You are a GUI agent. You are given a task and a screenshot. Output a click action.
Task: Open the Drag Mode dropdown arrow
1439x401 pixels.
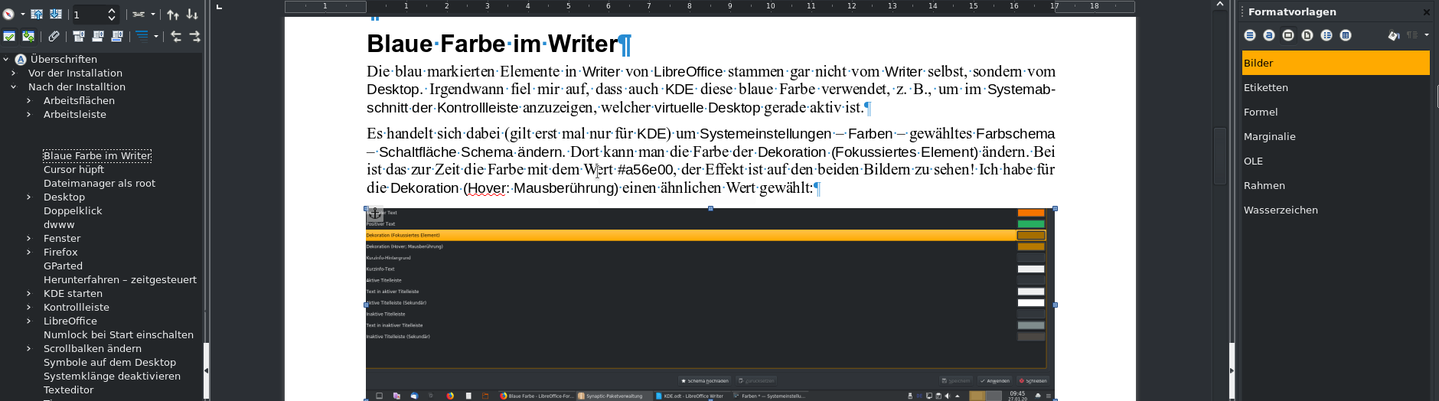click(x=153, y=15)
